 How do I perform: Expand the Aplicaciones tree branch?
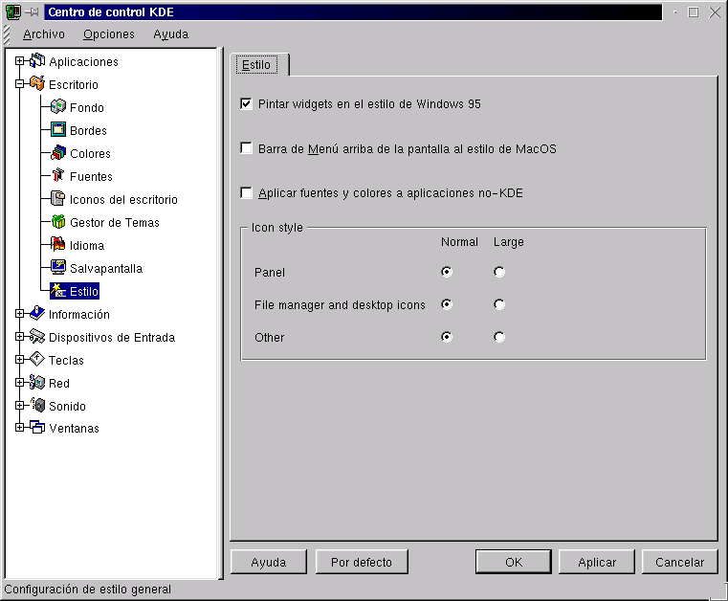coord(20,61)
